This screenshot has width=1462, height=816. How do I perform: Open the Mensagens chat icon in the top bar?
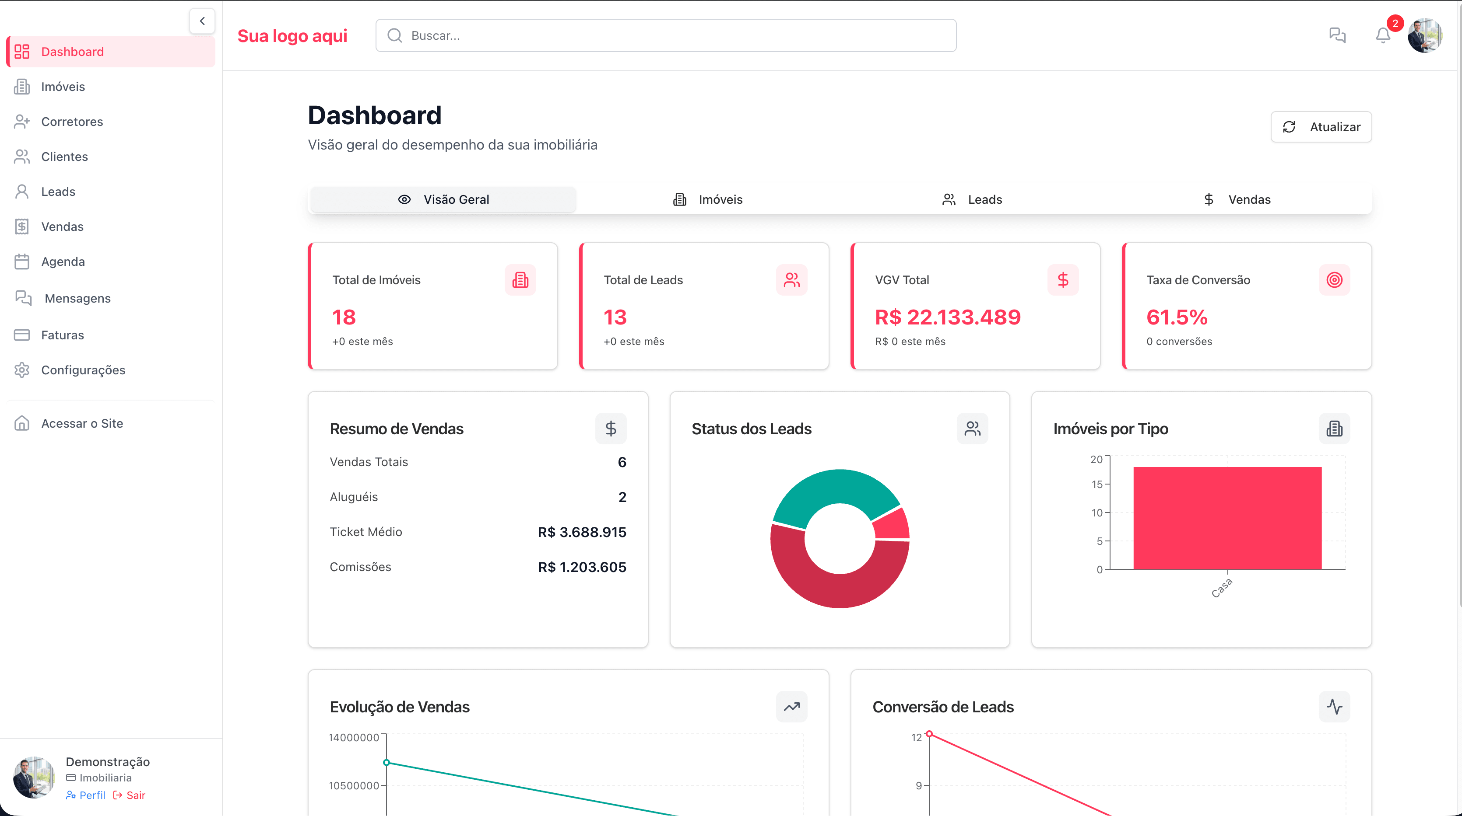[x=1338, y=35]
